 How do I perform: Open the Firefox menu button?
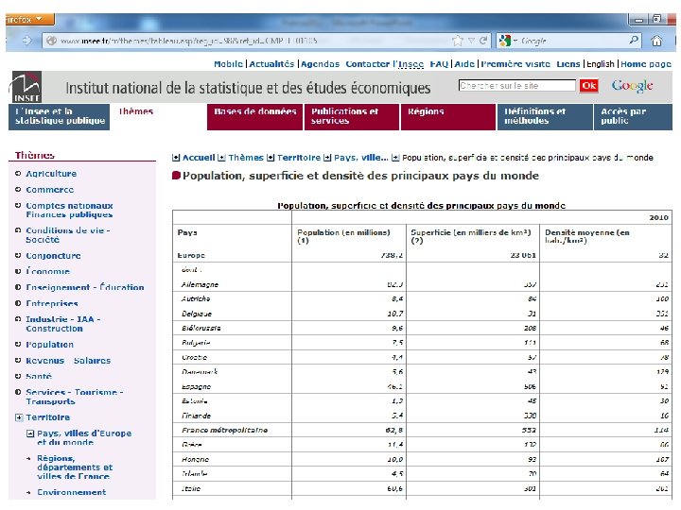(x=28, y=20)
